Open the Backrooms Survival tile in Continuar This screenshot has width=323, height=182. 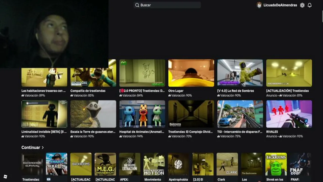click(32, 164)
